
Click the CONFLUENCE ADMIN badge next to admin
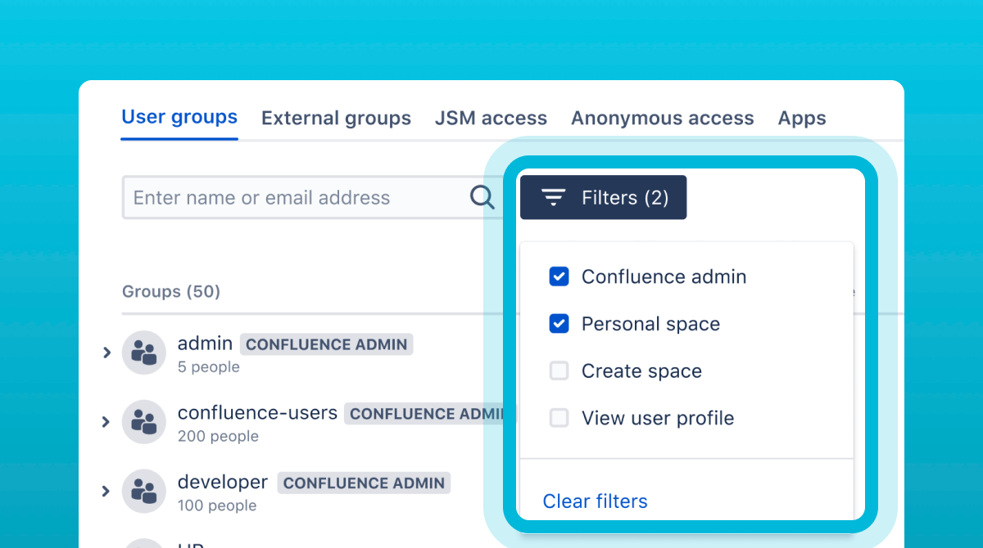tap(326, 344)
